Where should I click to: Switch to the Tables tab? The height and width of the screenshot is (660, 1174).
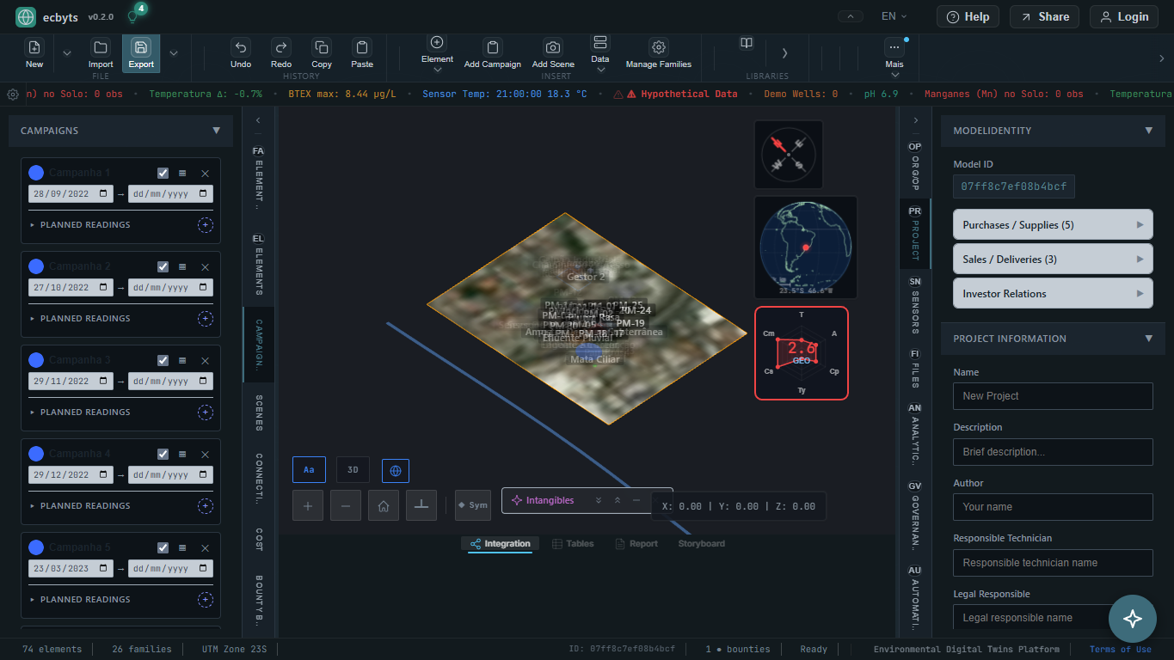pyautogui.click(x=573, y=544)
